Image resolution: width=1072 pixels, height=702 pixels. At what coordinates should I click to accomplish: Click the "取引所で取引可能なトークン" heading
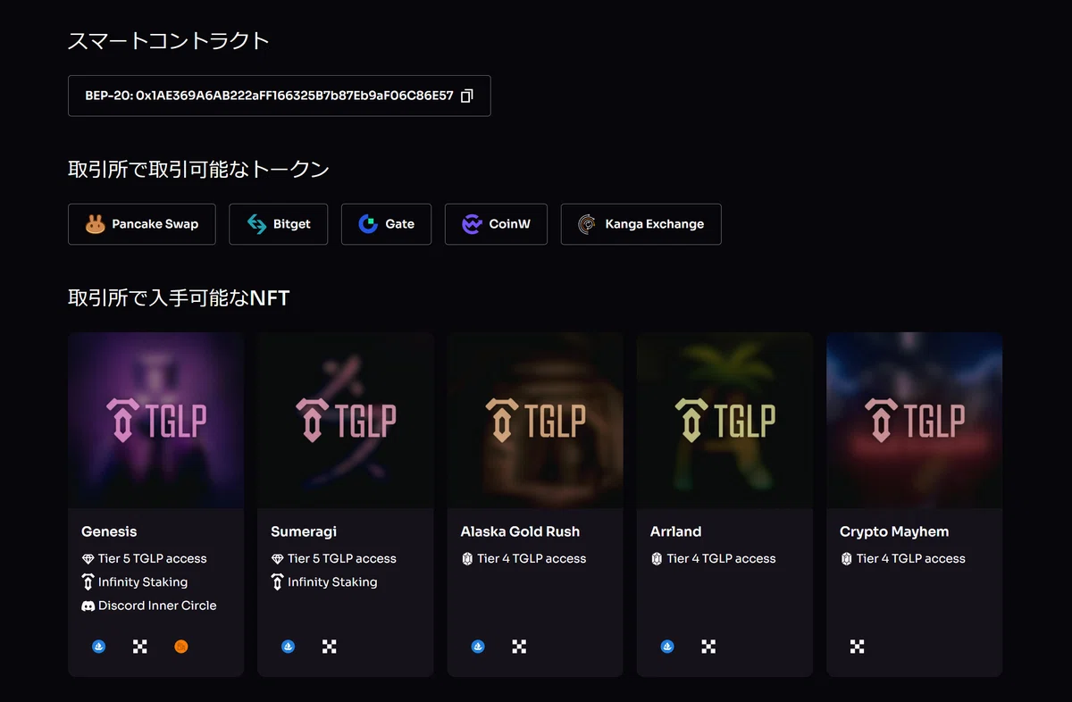(199, 169)
